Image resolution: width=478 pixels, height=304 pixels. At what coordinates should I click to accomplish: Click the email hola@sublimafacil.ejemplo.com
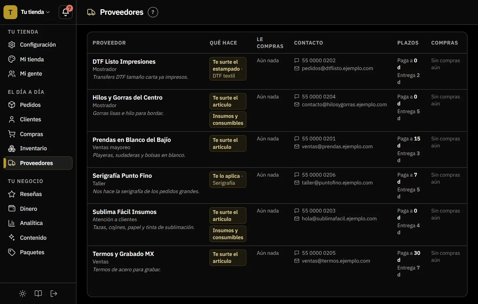339,219
